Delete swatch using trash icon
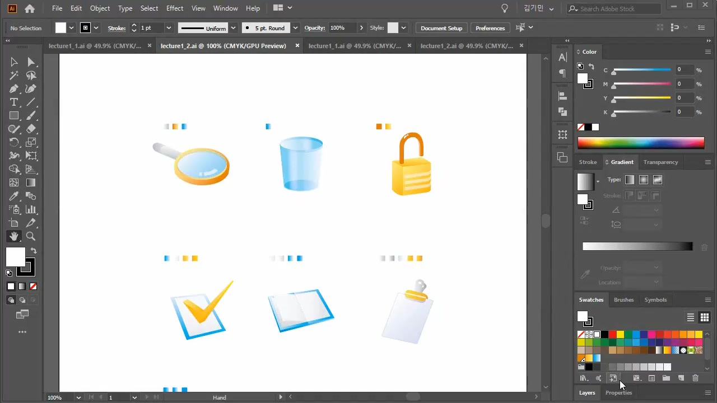The height and width of the screenshot is (403, 717). click(695, 378)
